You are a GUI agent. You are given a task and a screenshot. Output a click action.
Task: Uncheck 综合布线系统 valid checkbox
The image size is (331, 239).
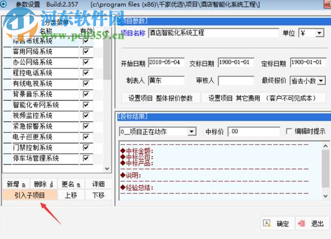coord(86,41)
